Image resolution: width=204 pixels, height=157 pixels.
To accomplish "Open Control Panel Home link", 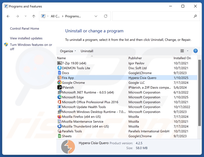I will pos(25,28).
